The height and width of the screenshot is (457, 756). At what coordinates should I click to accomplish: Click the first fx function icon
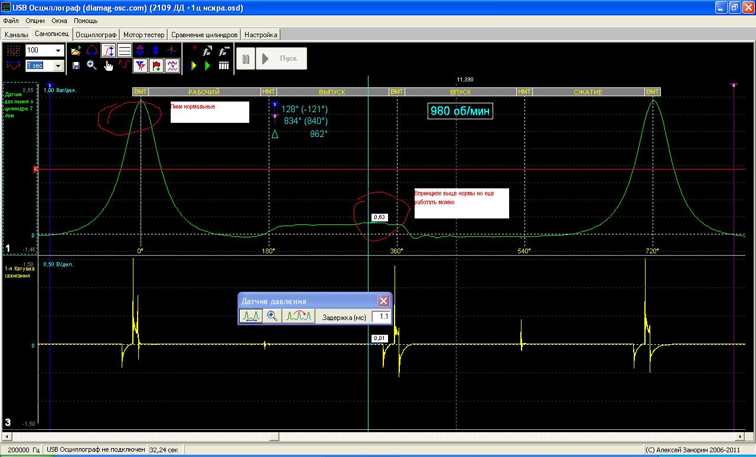tap(208, 51)
